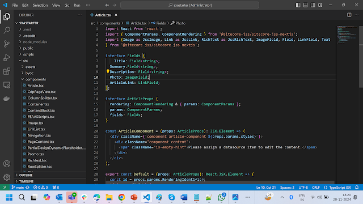Open Microsoft Teams from the taskbar
The image size is (363, 204).
[72, 197]
